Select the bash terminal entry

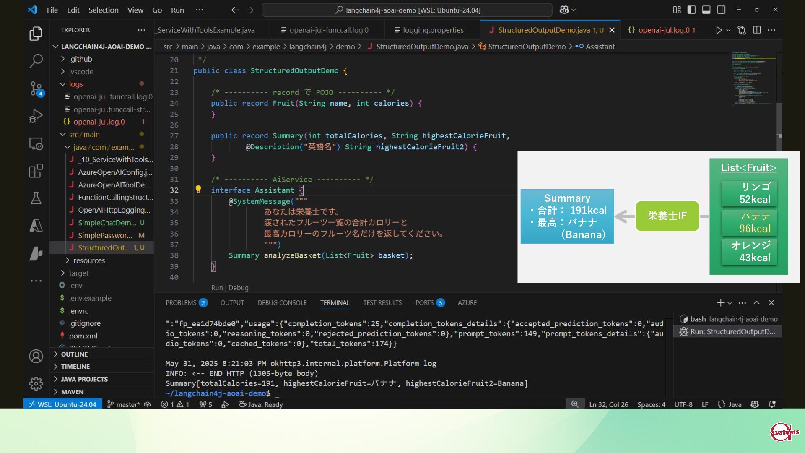pos(728,319)
